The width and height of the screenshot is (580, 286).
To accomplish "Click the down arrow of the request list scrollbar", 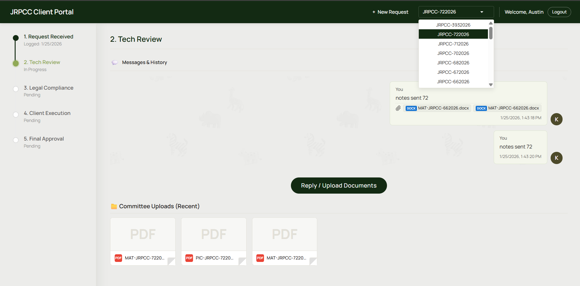I will coord(491,85).
